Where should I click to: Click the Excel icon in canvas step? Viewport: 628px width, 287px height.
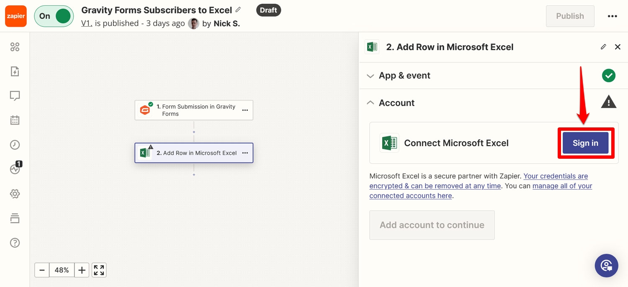click(x=145, y=153)
